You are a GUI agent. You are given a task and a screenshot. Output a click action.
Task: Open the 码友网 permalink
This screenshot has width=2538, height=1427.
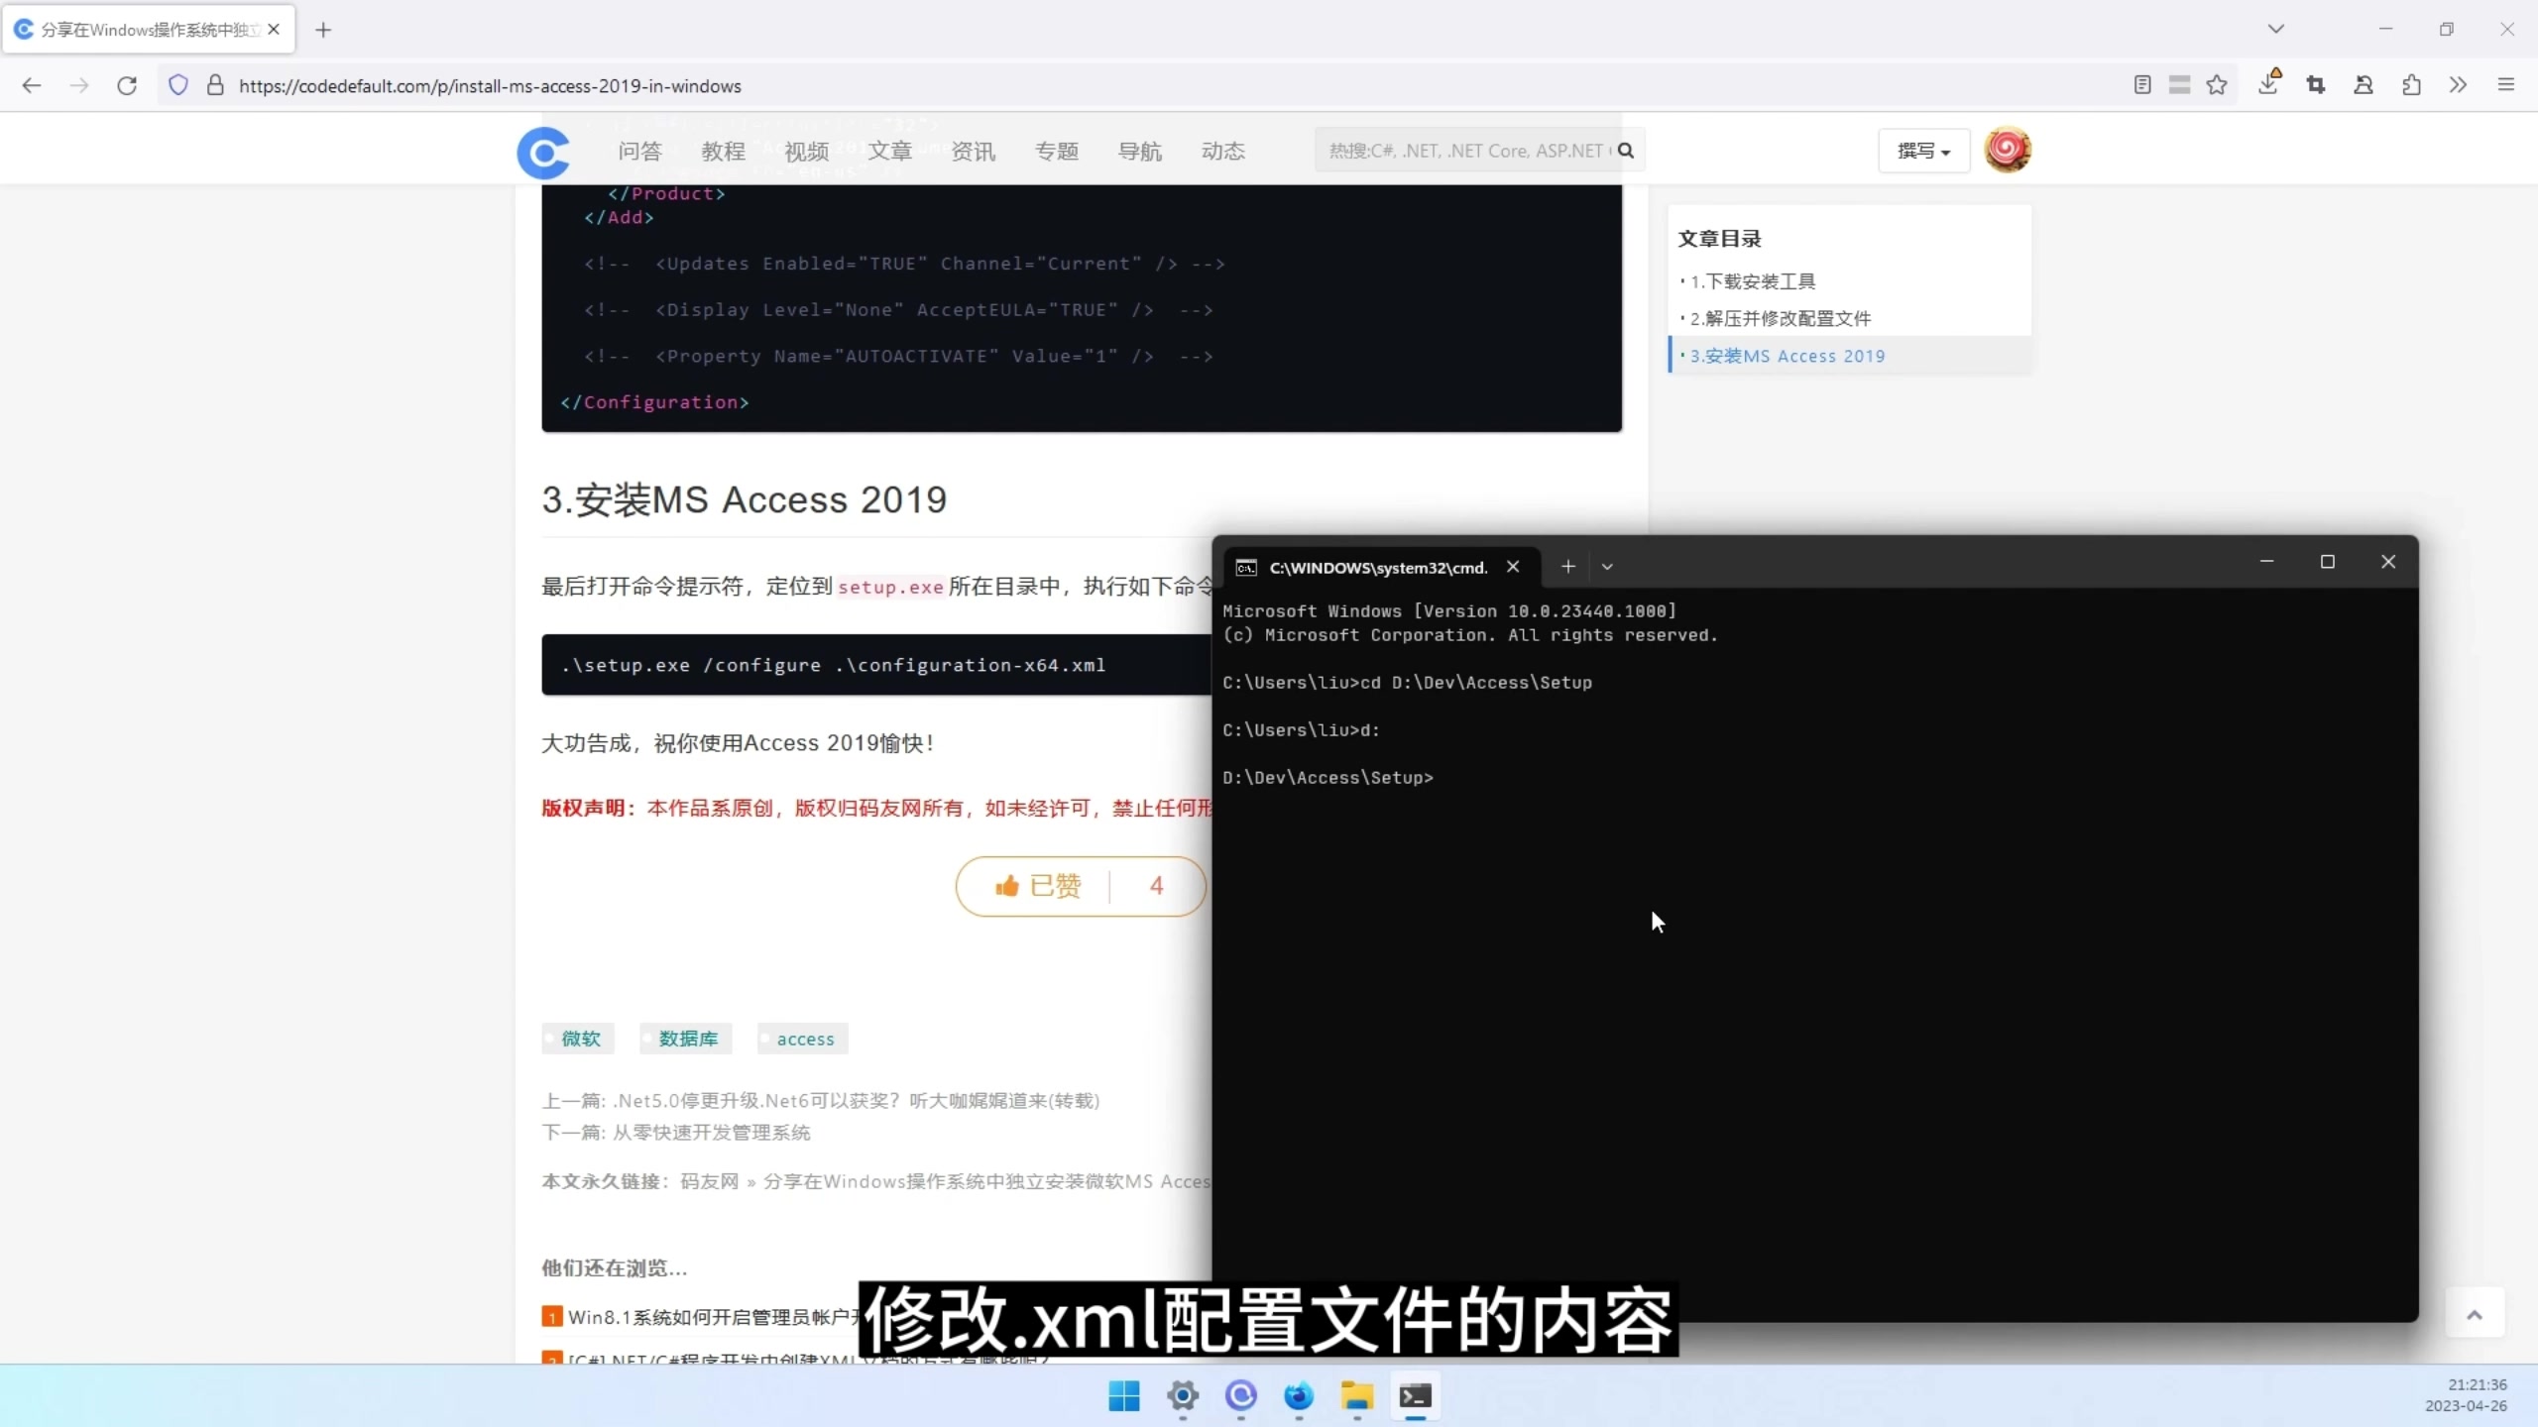[x=710, y=1181]
